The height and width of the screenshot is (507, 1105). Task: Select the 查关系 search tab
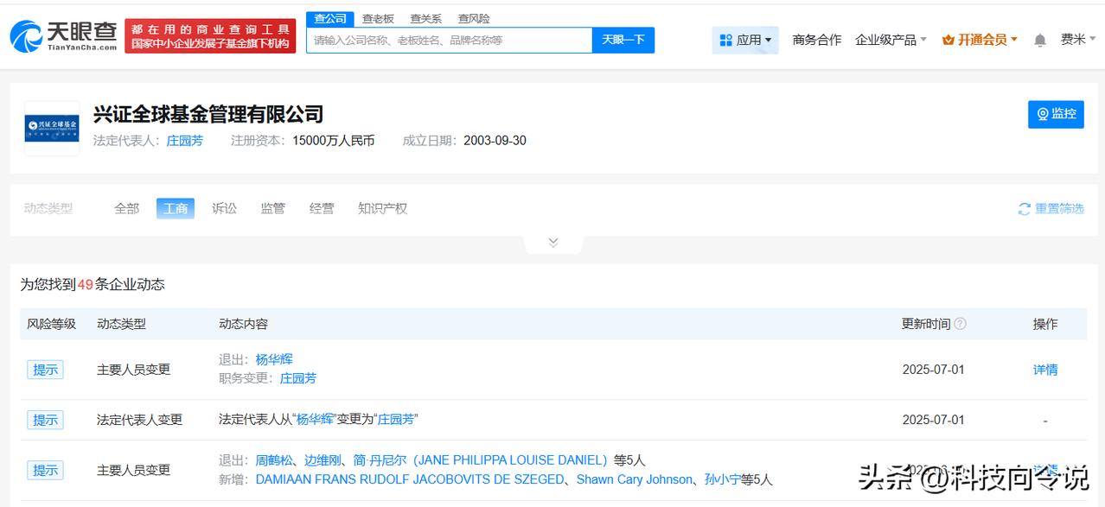pyautogui.click(x=425, y=18)
